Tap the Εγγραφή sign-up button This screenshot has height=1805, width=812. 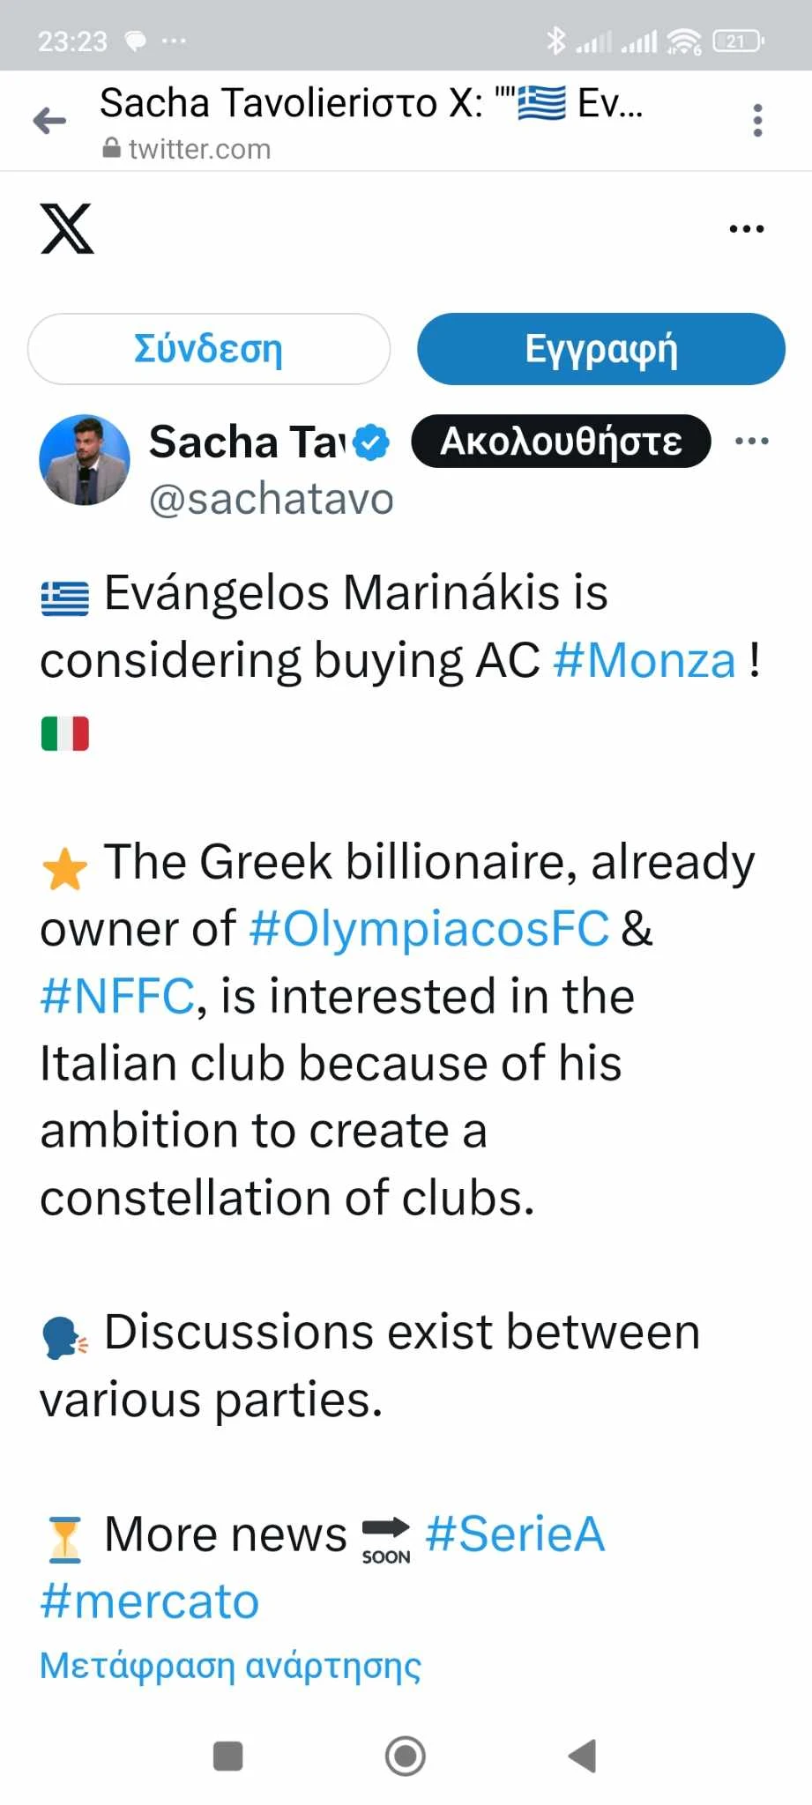point(600,349)
